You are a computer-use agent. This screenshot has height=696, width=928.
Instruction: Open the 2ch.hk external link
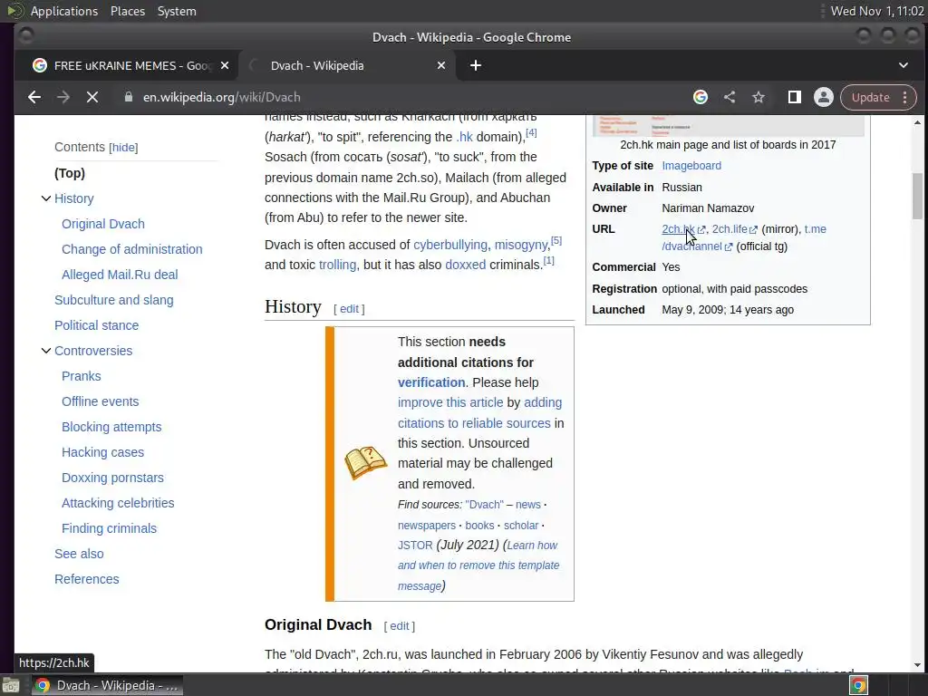(678, 229)
